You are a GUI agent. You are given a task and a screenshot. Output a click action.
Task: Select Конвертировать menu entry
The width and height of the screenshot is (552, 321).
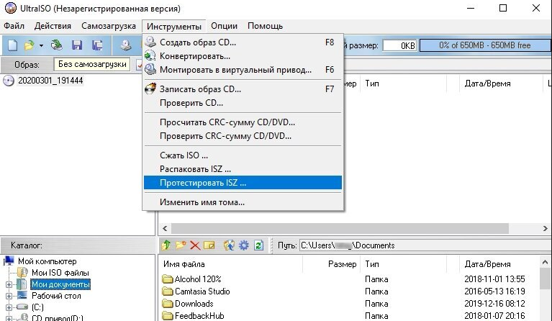pos(243,56)
